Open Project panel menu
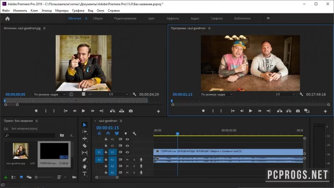This screenshot has height=188, width=334. point(37,121)
